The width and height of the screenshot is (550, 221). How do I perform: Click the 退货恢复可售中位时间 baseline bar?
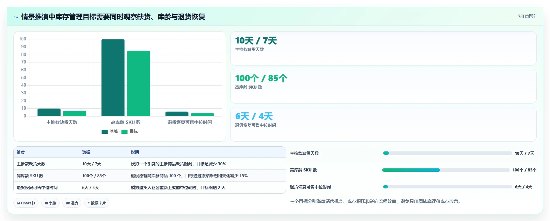pos(177,114)
